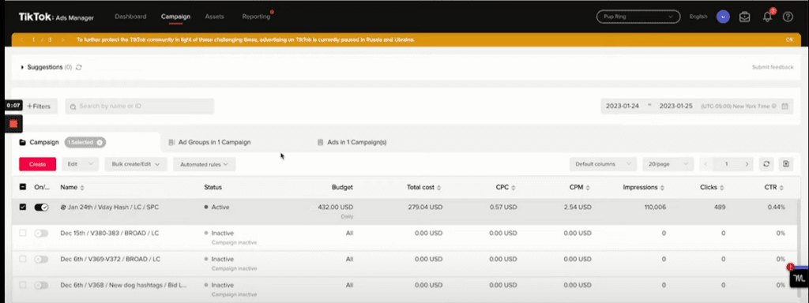
Task: Open the Campaign menu
Action: click(x=175, y=17)
